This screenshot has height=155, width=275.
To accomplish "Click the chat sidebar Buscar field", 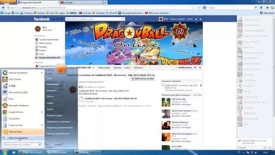I will pos(251,148).
